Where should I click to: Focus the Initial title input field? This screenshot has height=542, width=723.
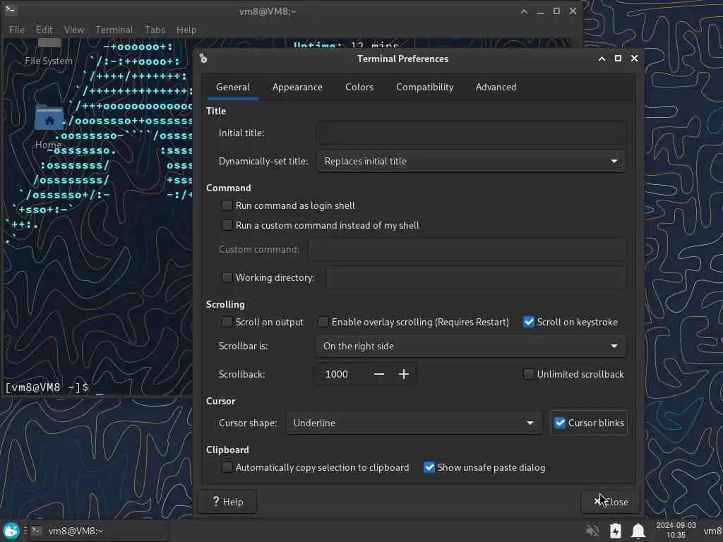[x=471, y=133]
